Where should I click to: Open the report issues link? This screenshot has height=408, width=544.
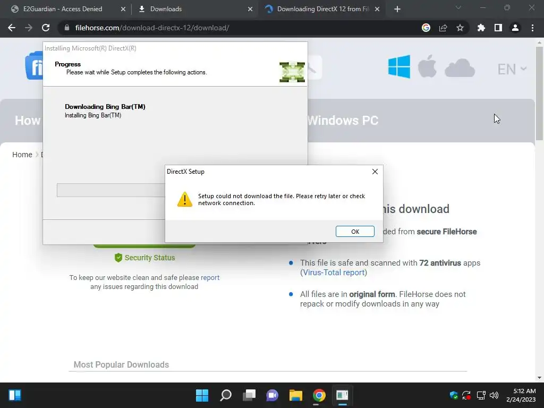click(x=210, y=277)
